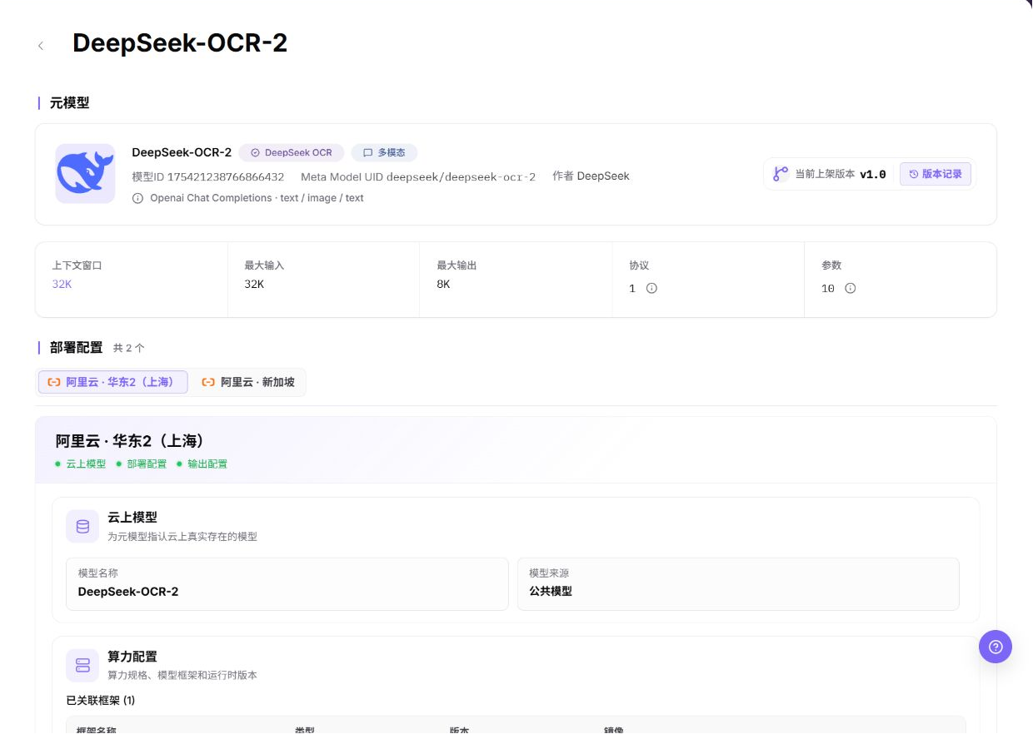Click the 32K context window value
Screen dimensions: 1033x734
pyautogui.click(x=62, y=284)
